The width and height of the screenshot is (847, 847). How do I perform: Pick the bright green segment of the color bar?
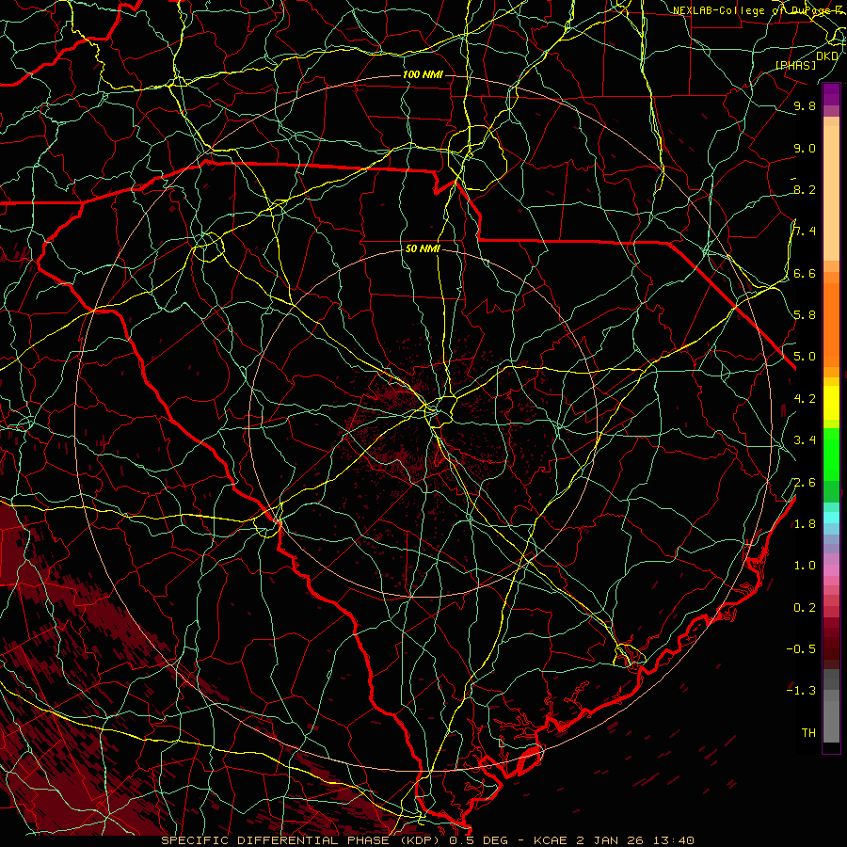tap(831, 454)
